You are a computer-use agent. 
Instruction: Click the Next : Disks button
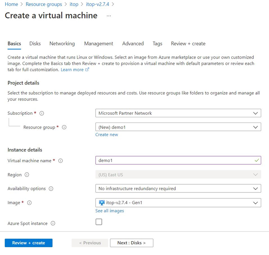(x=131, y=243)
